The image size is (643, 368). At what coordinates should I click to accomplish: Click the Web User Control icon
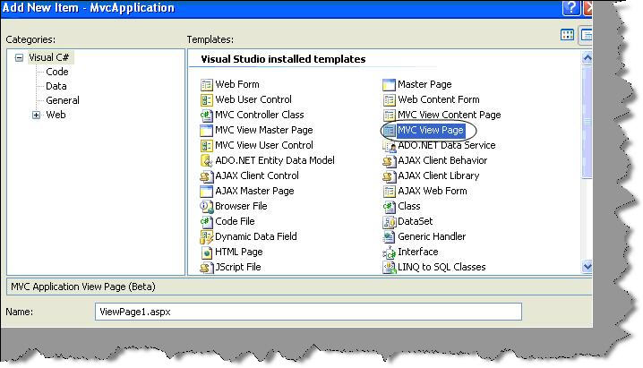point(206,100)
